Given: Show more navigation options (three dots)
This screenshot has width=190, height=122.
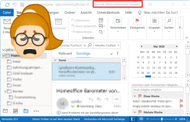Looking at the screenshot, I should [x=36, y=111].
